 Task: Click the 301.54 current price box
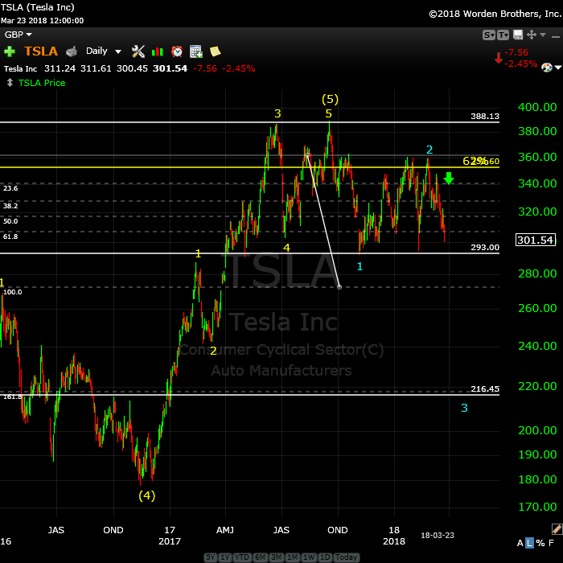pyautogui.click(x=536, y=240)
